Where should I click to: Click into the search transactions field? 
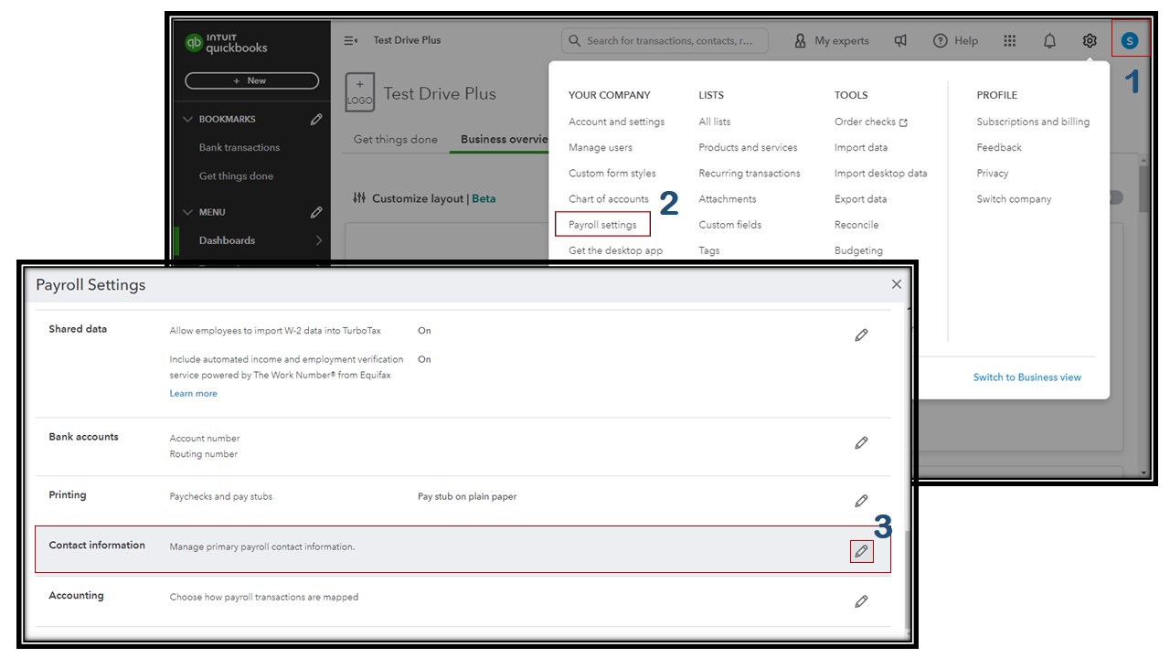[x=665, y=40]
